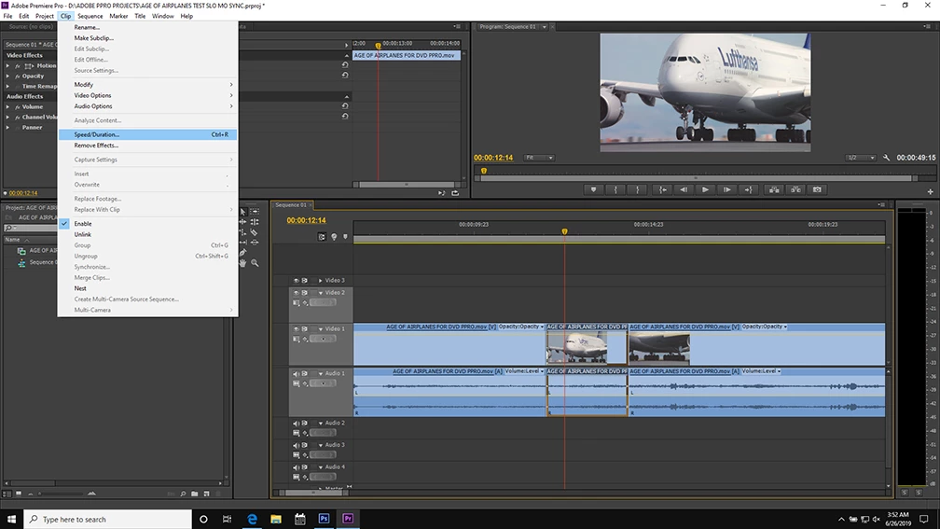The image size is (940, 529).
Task: Choose Unlink in Clip menu
Action: 147,234
